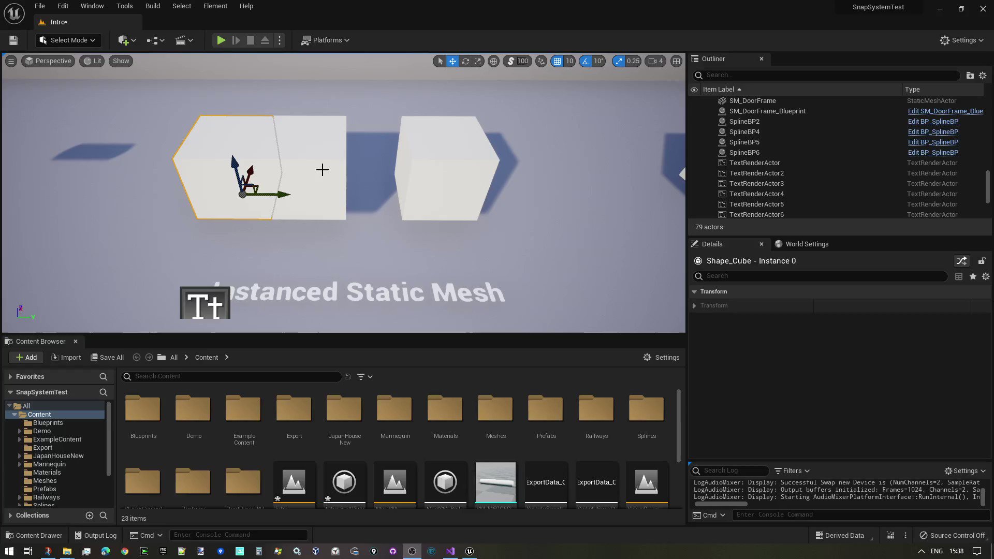994x559 pixels.
Task: Open the Tools menu
Action: coord(124,6)
